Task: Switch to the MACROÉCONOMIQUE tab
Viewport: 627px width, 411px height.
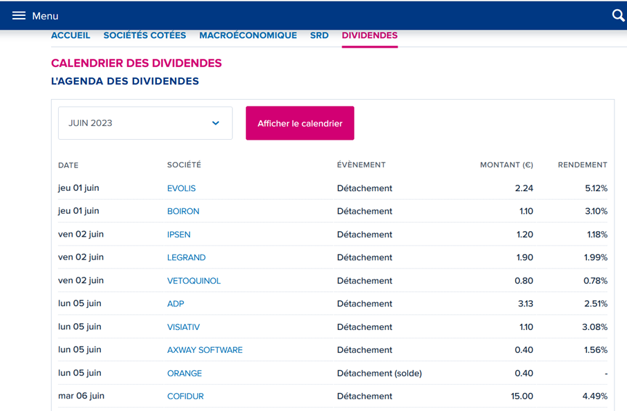Action: click(248, 35)
